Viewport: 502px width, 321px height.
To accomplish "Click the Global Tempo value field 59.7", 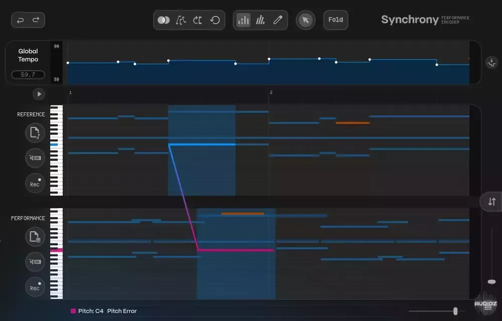I will click(28, 75).
